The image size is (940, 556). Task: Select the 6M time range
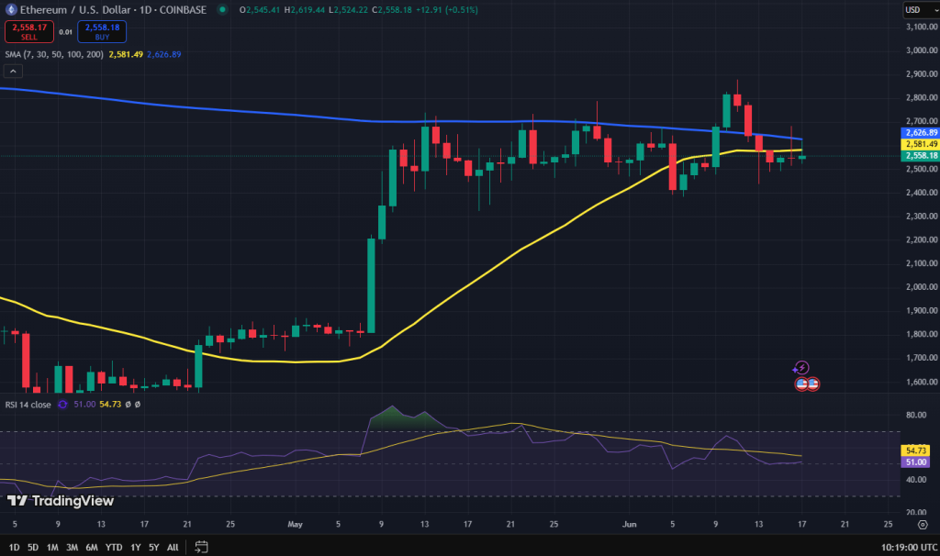pyautogui.click(x=92, y=547)
